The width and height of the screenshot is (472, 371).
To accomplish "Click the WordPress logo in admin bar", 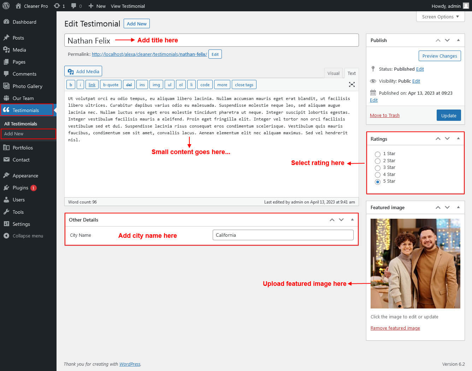I will [x=6, y=6].
